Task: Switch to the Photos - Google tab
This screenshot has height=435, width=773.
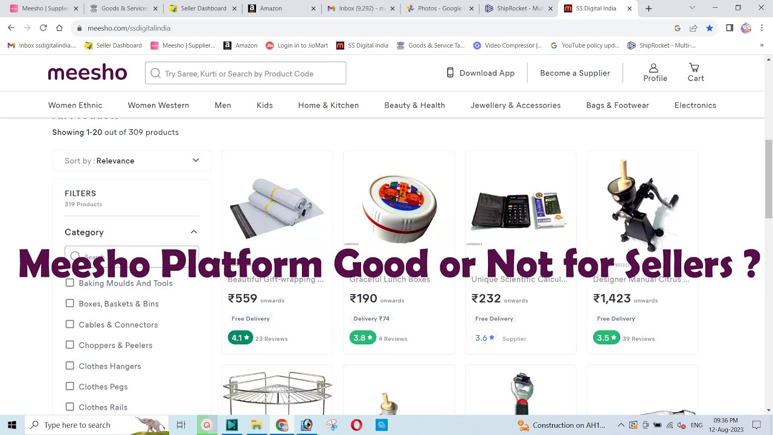Action: [440, 8]
